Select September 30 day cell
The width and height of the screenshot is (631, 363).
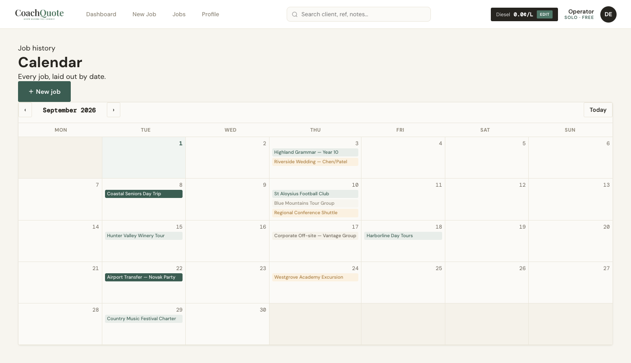coord(228,324)
